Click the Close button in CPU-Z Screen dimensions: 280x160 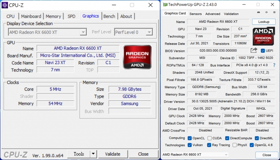(143, 154)
